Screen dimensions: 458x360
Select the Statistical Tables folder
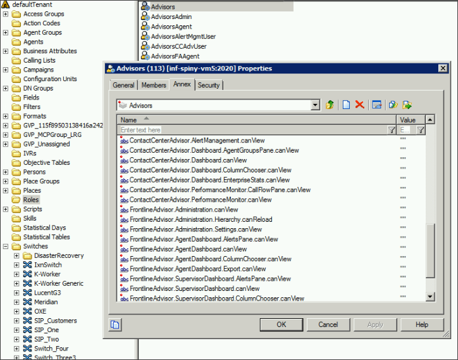point(46,237)
